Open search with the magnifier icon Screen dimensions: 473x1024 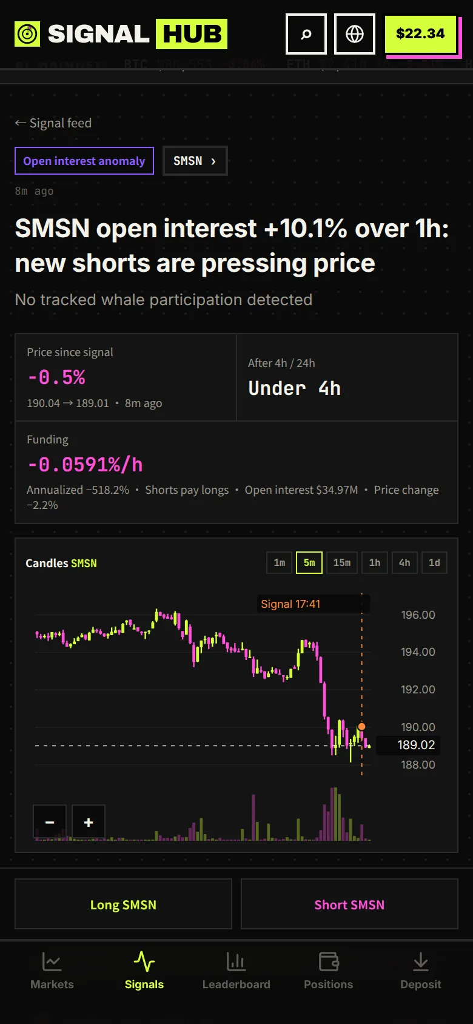306,34
